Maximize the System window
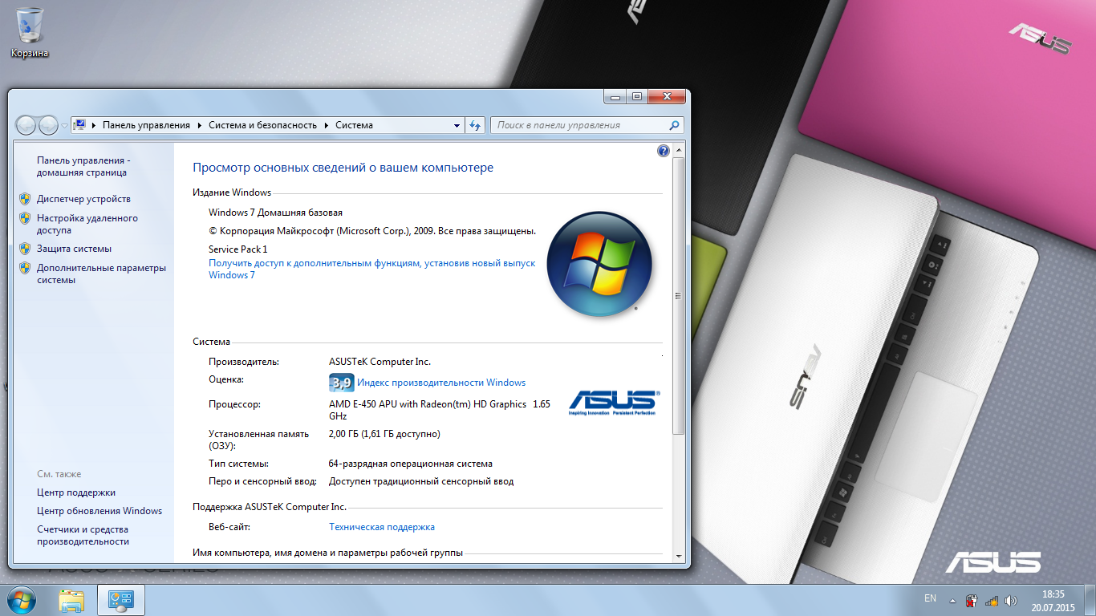 click(636, 96)
